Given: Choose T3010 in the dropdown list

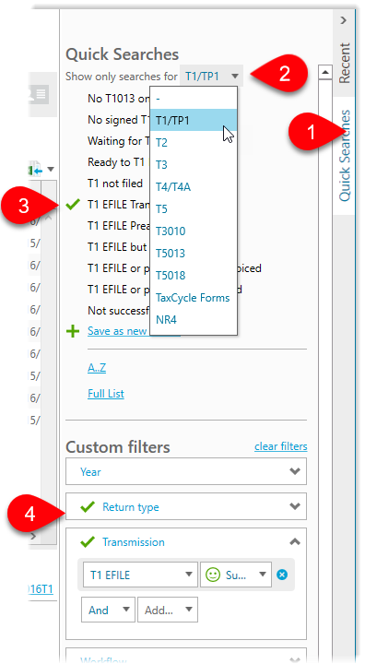Looking at the screenshot, I should 194,231.
